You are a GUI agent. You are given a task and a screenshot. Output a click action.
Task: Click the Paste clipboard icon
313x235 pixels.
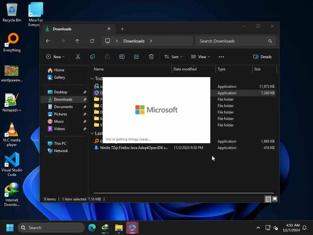tap(107, 57)
